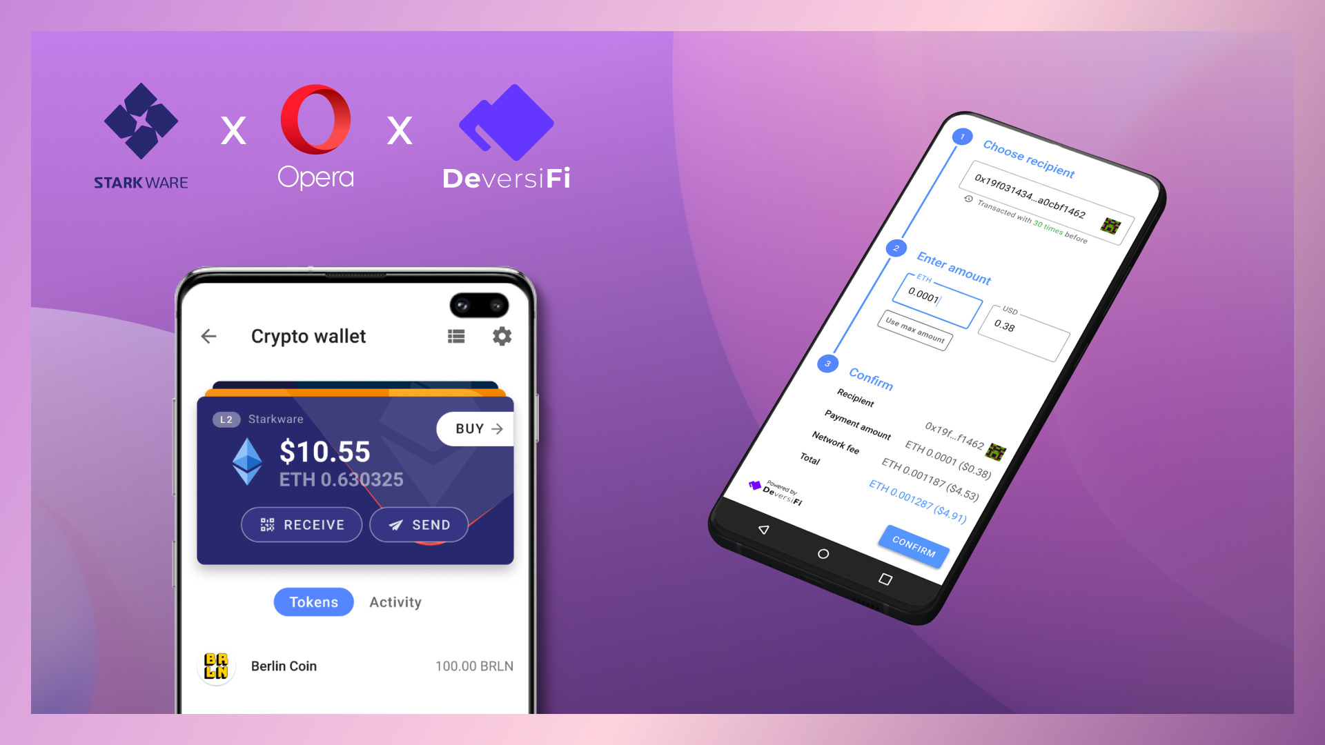Click the Berlin Coin token thumbnail
This screenshot has width=1325, height=745.
(x=217, y=663)
